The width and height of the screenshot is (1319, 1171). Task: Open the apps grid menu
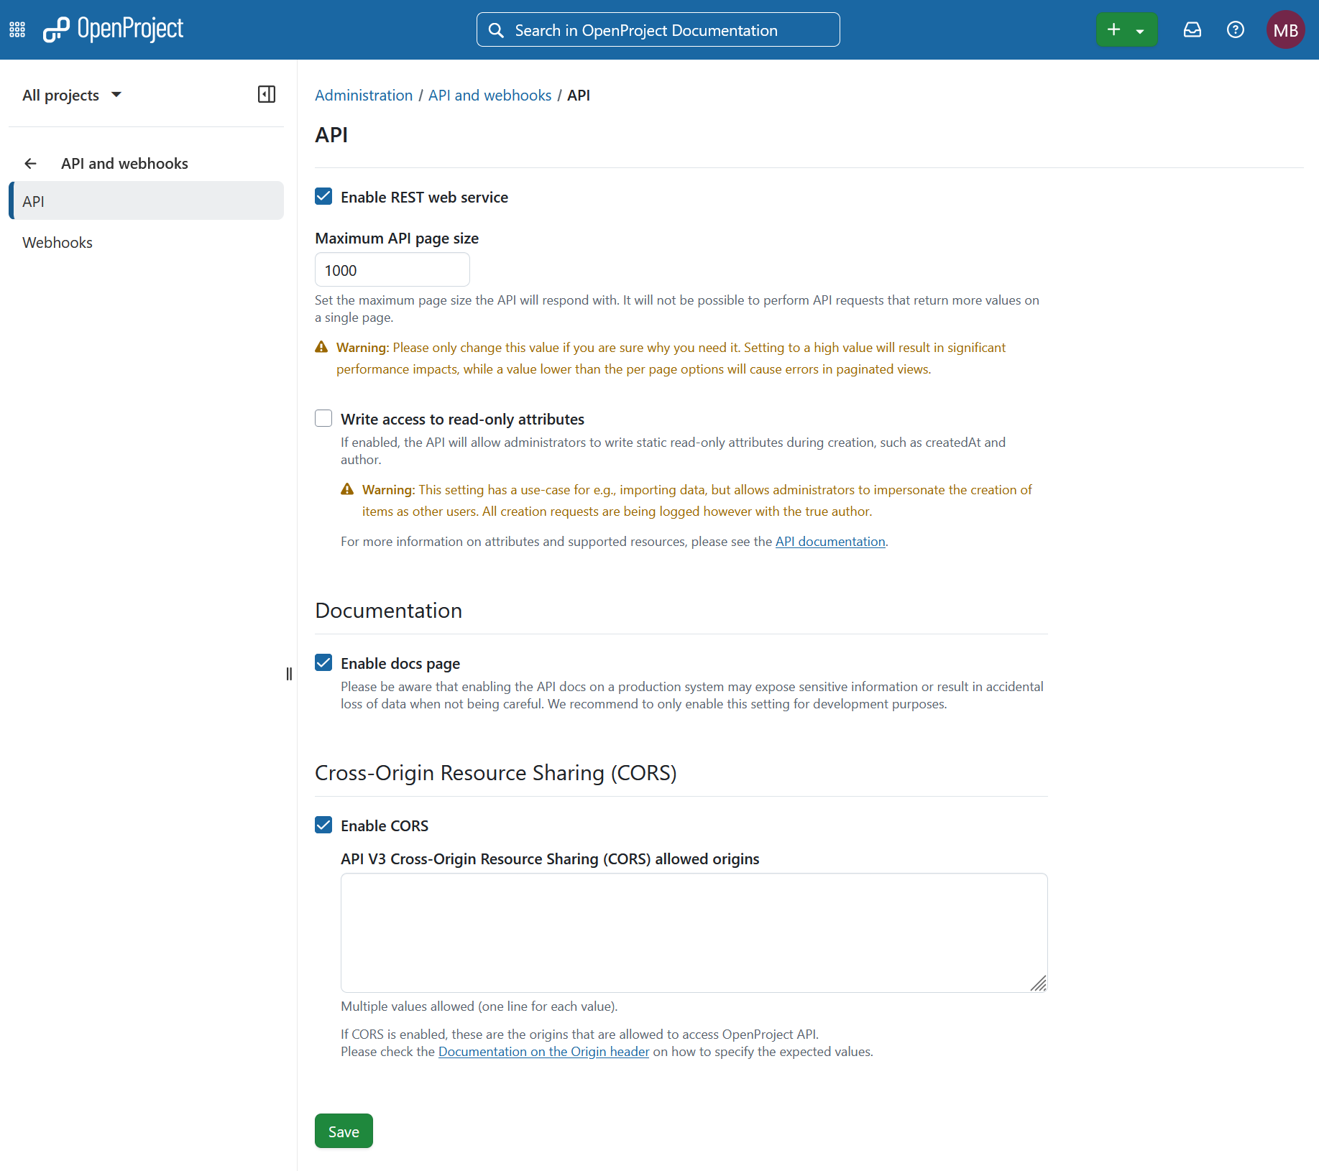coord(17,29)
